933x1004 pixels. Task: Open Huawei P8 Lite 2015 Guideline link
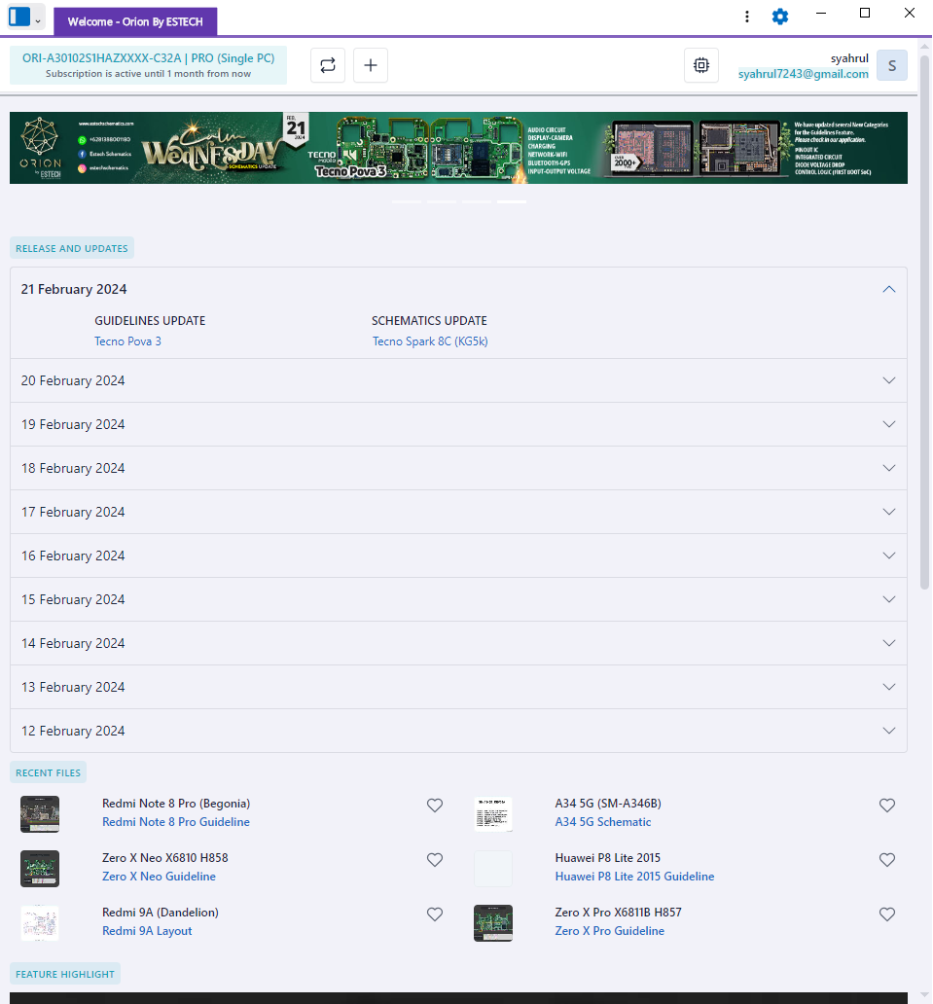tap(634, 877)
